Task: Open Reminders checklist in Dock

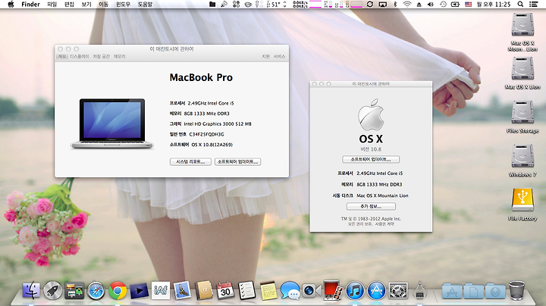Action: tap(247, 290)
